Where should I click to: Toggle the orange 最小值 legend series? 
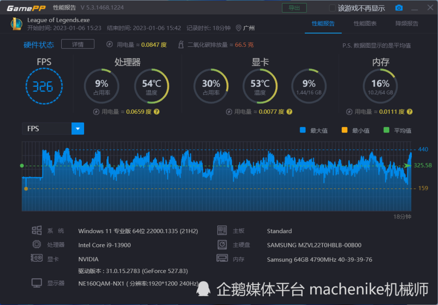344,130
